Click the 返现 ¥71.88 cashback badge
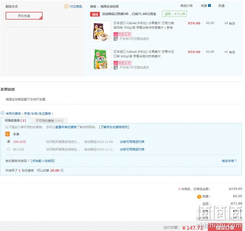245x231 pixels. 174,14
